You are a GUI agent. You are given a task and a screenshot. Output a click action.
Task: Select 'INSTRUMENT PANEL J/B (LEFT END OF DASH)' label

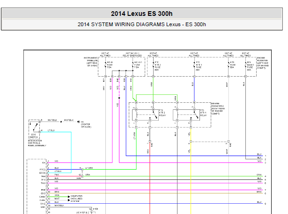[90, 62]
